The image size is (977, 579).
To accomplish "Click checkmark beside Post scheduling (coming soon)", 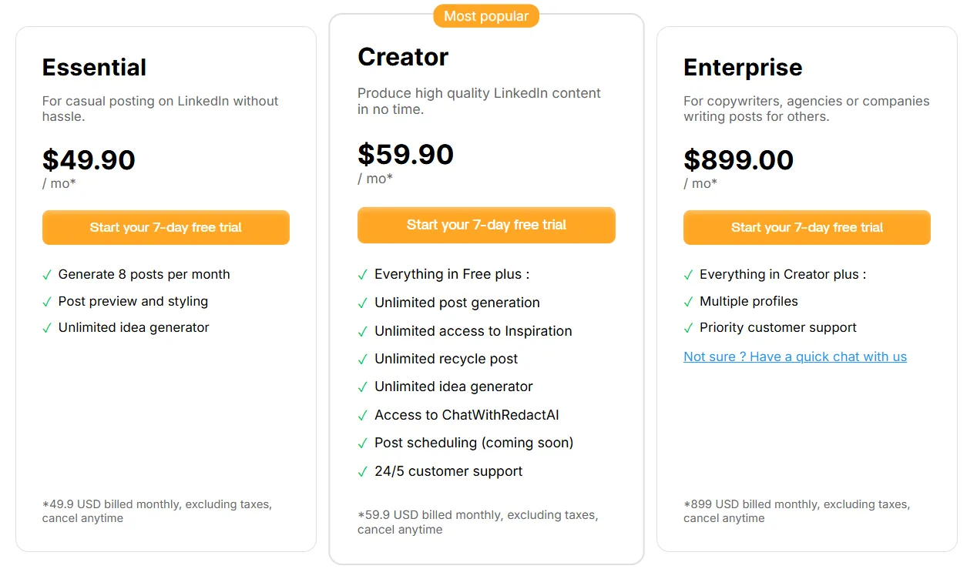I will point(363,443).
